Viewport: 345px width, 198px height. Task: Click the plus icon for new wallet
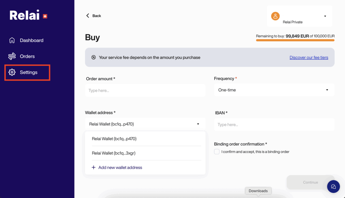(x=94, y=167)
